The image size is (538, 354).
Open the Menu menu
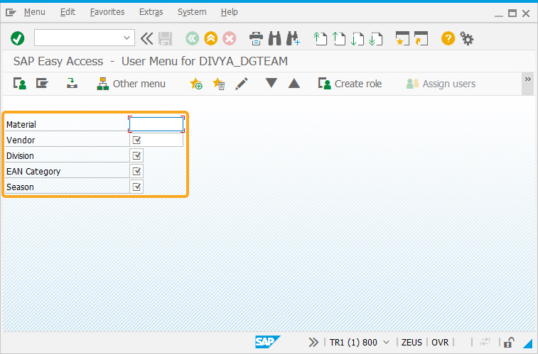(x=34, y=12)
